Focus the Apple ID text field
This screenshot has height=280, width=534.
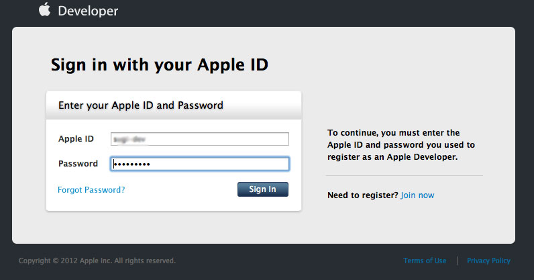(x=199, y=139)
